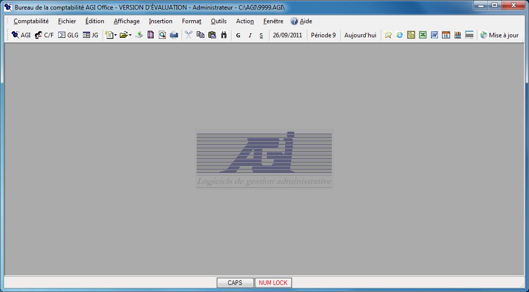
Task: Click the Outlook mail icon
Action: [411, 35]
